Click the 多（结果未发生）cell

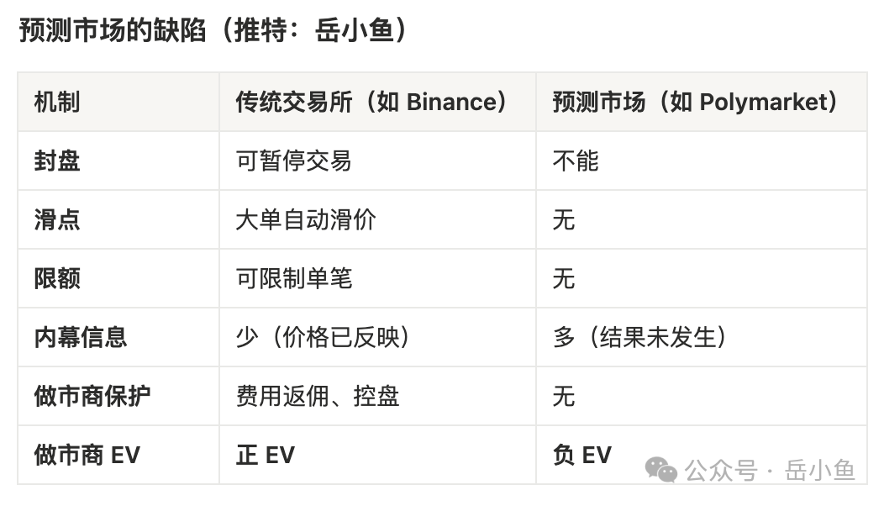tap(640, 337)
